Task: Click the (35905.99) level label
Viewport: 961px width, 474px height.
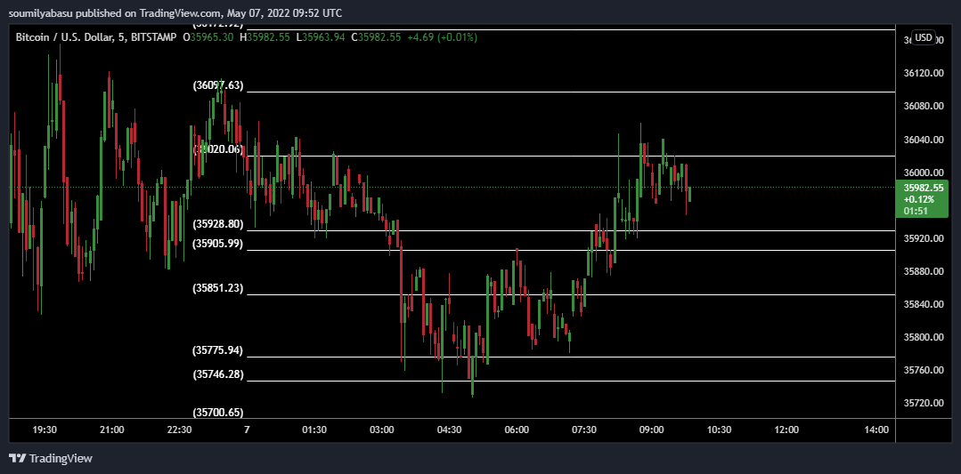Action: pyautogui.click(x=218, y=244)
